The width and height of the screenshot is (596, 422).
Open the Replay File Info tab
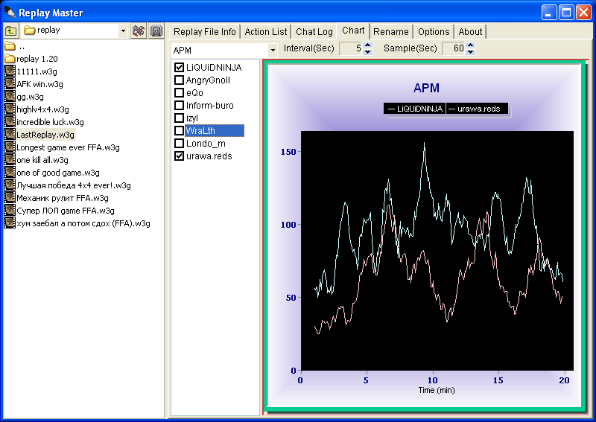204,31
